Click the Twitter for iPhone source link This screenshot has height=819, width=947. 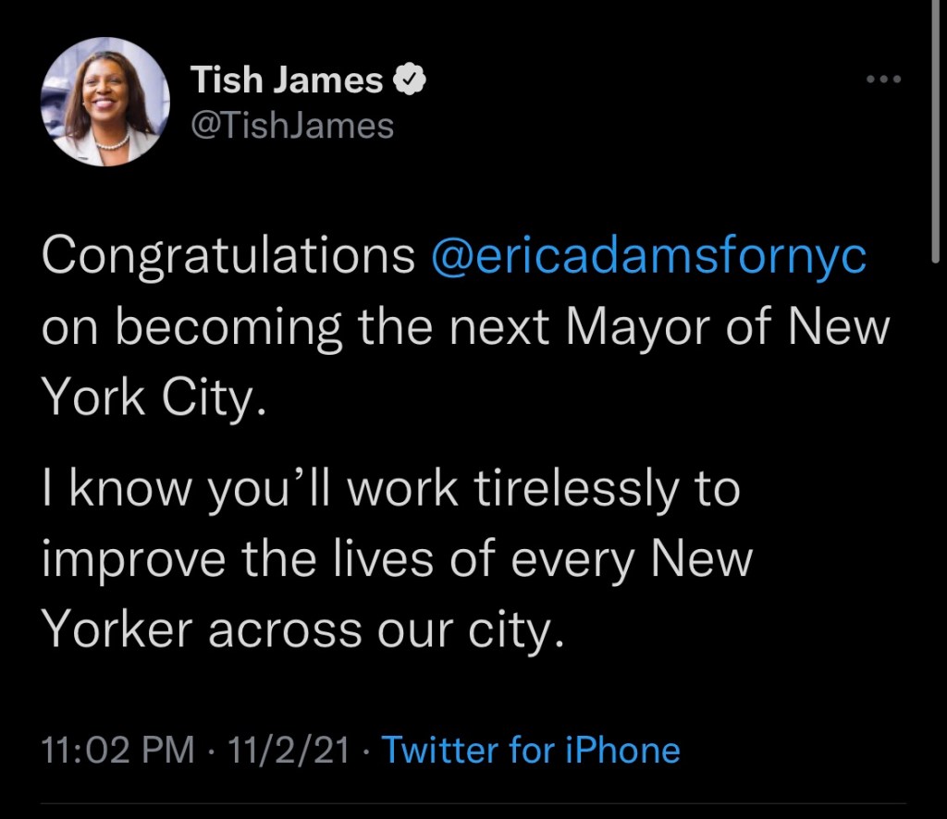[530, 751]
